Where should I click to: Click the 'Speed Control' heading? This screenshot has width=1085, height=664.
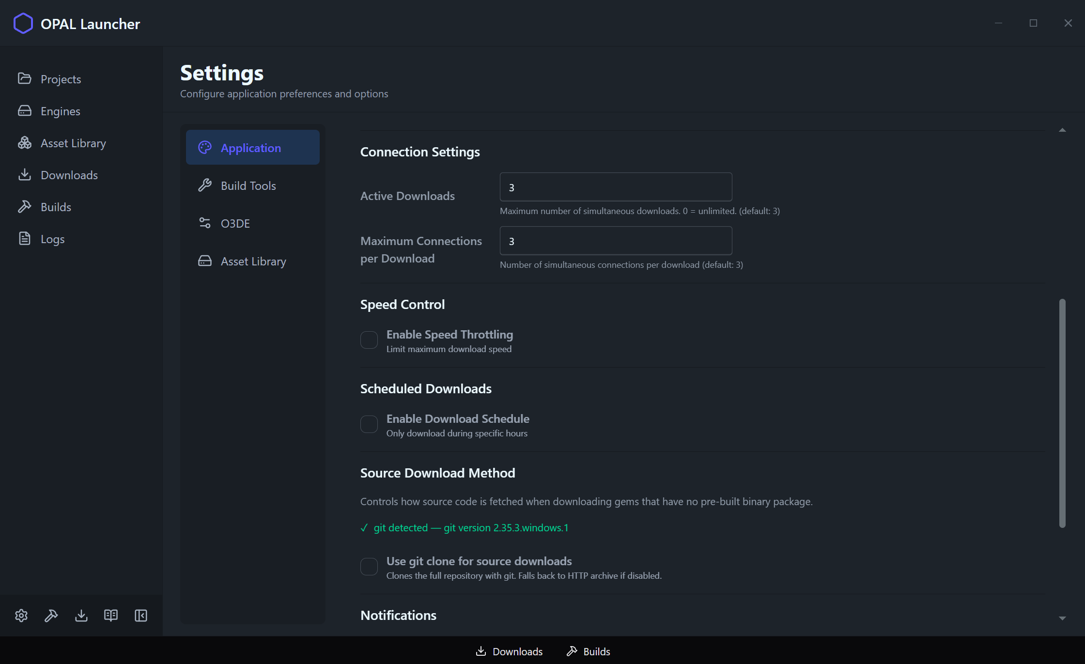click(x=403, y=304)
